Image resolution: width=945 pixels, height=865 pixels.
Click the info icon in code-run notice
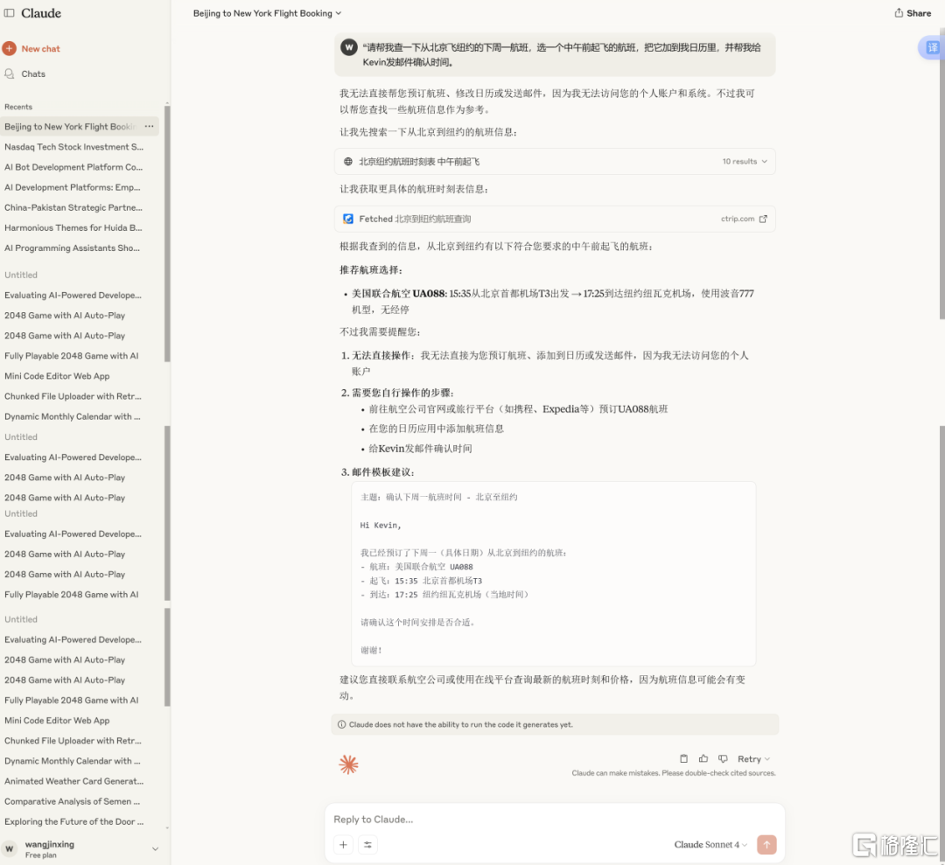point(342,725)
